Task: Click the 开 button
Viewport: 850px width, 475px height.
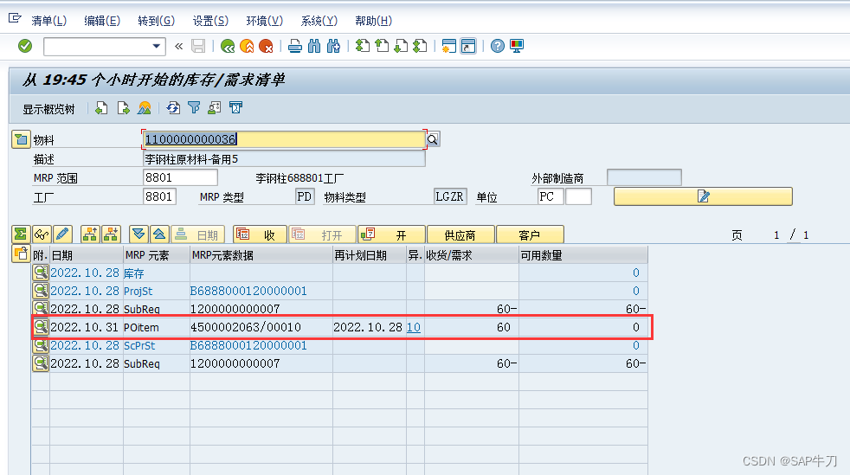Action: [391, 234]
